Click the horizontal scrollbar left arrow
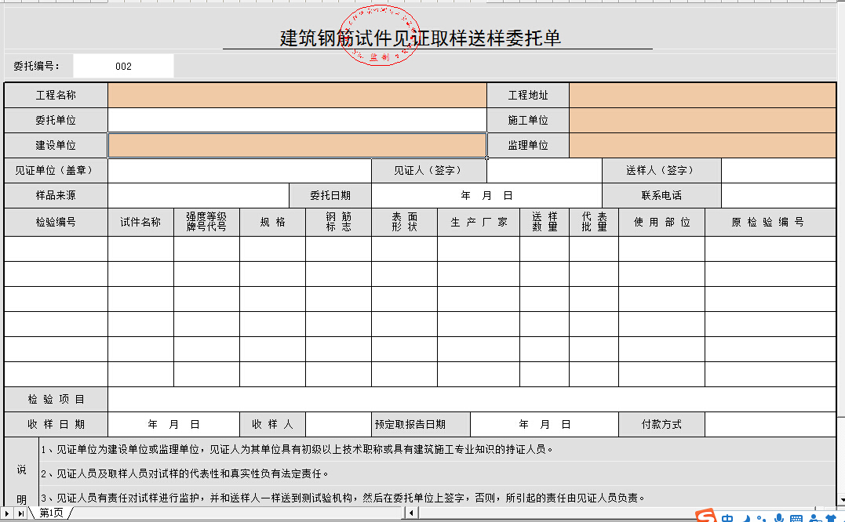This screenshot has width=845, height=522. (x=411, y=513)
